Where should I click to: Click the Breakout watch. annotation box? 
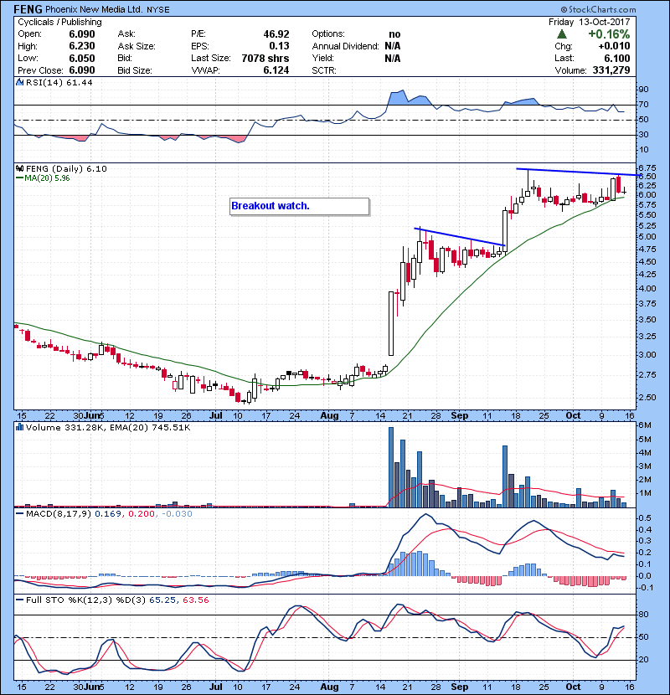tap(299, 206)
